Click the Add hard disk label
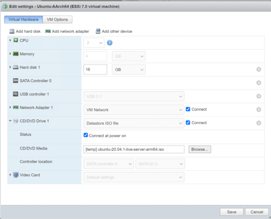 point(28,31)
